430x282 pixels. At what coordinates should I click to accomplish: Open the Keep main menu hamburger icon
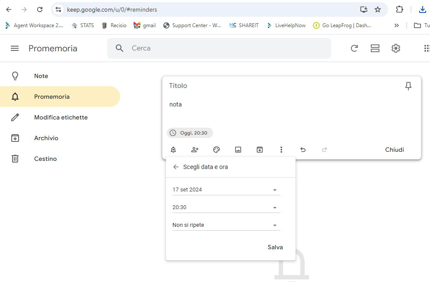(x=15, y=48)
